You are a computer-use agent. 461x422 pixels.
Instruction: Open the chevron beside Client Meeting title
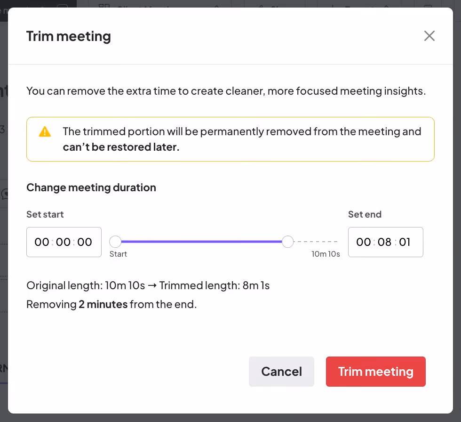pyautogui.click(x=217, y=7)
